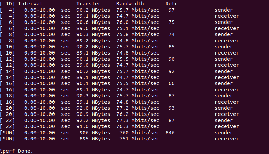The width and height of the screenshot is (269, 154).
Task: Click the Interval column header
Action: [30, 4]
